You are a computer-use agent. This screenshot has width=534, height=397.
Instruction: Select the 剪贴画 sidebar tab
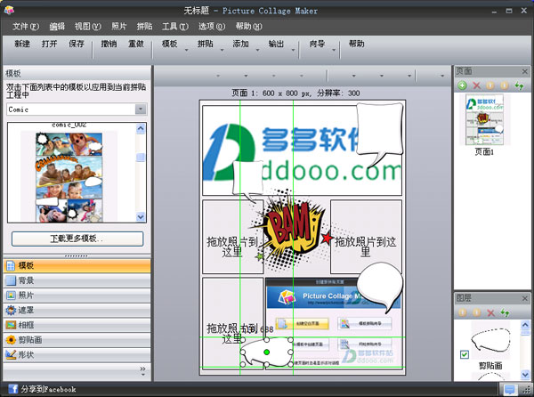click(x=77, y=340)
